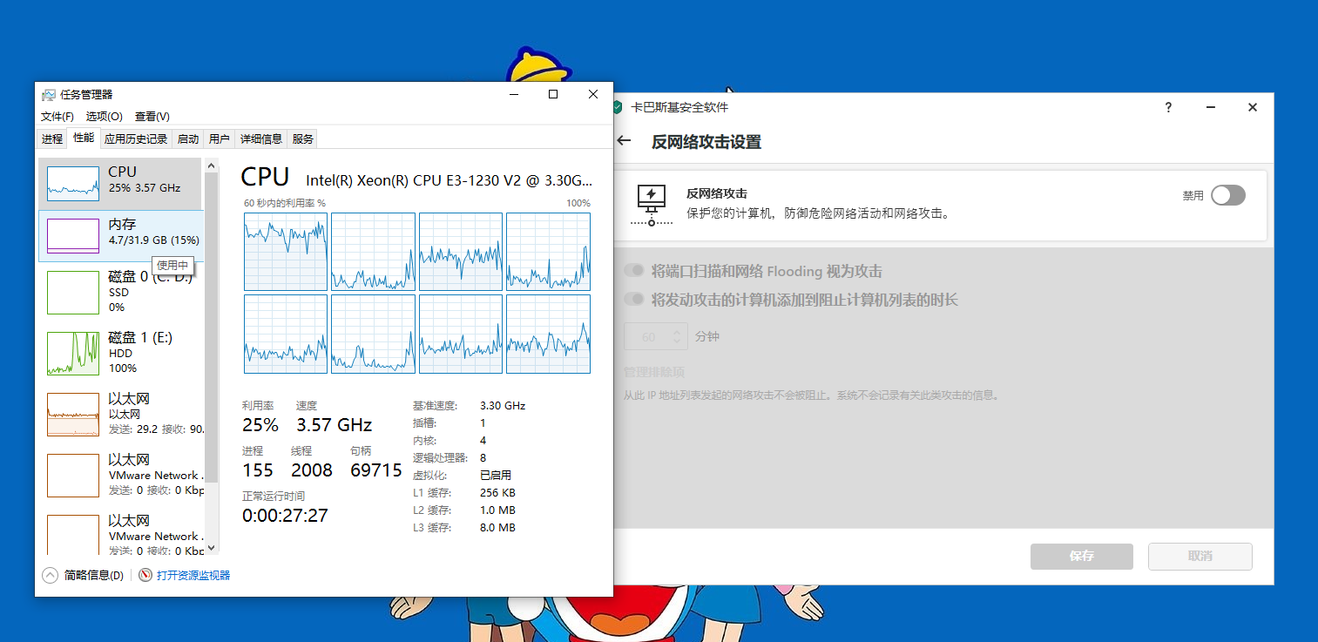Click the Intel(R) Xeon(R) CPU model text
This screenshot has height=642, width=1318.
tap(449, 180)
